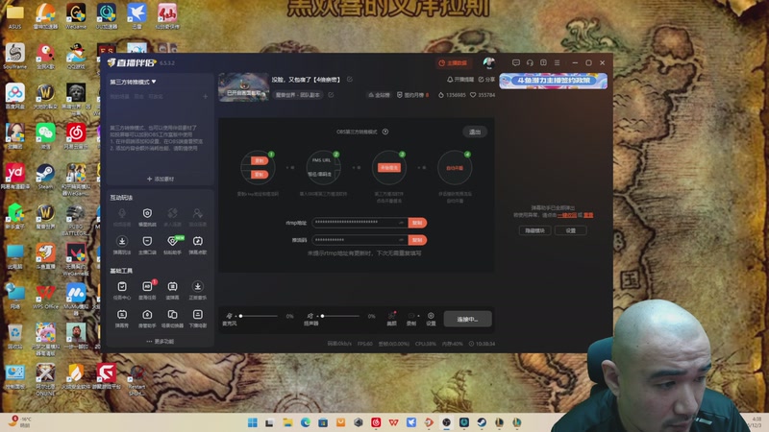The height and width of the screenshot is (432, 769).
Task: Click the user avatar in title bar
Action: (x=488, y=62)
